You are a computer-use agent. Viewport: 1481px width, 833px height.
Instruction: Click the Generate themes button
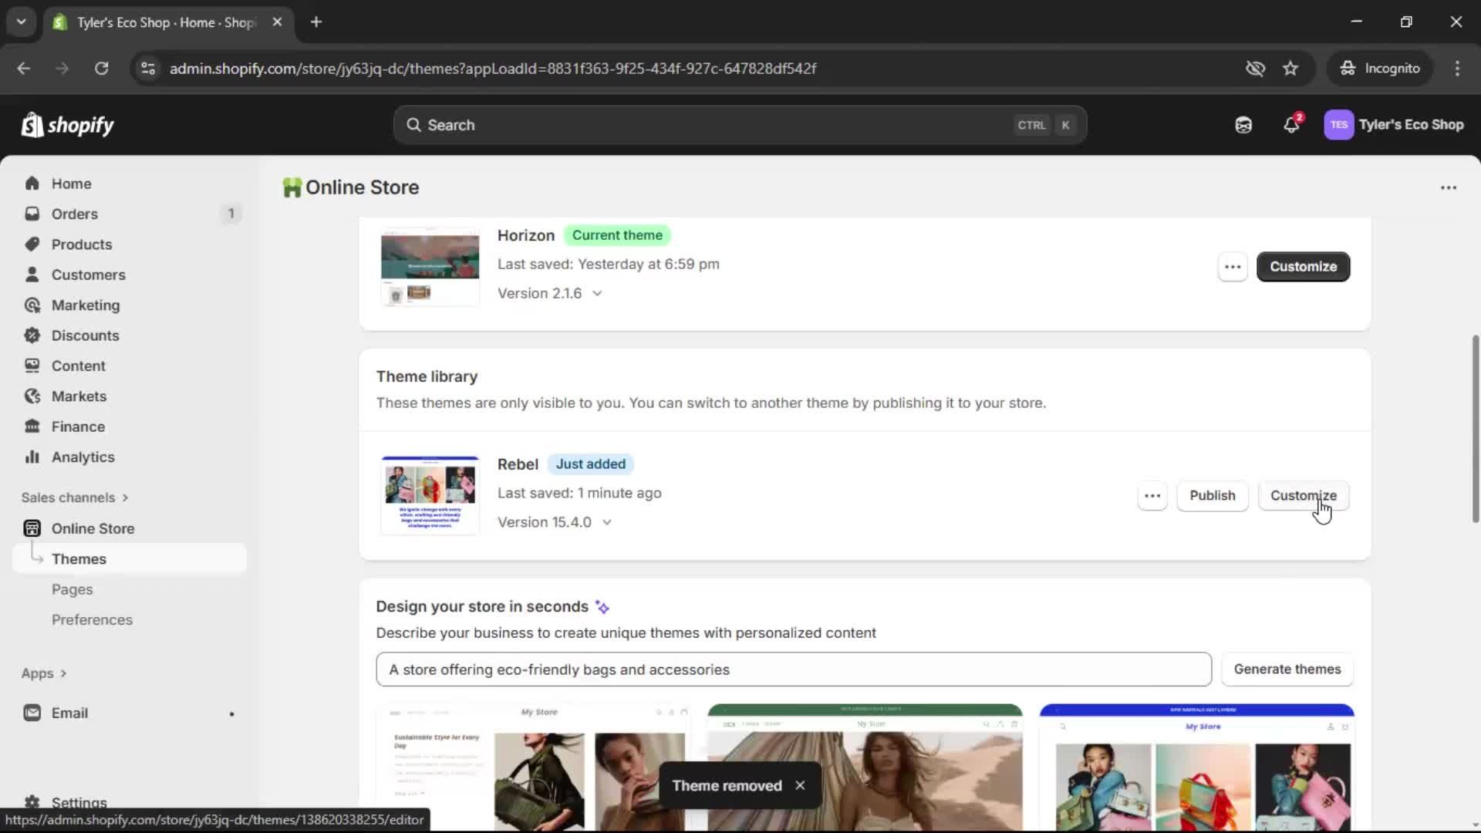tap(1287, 669)
